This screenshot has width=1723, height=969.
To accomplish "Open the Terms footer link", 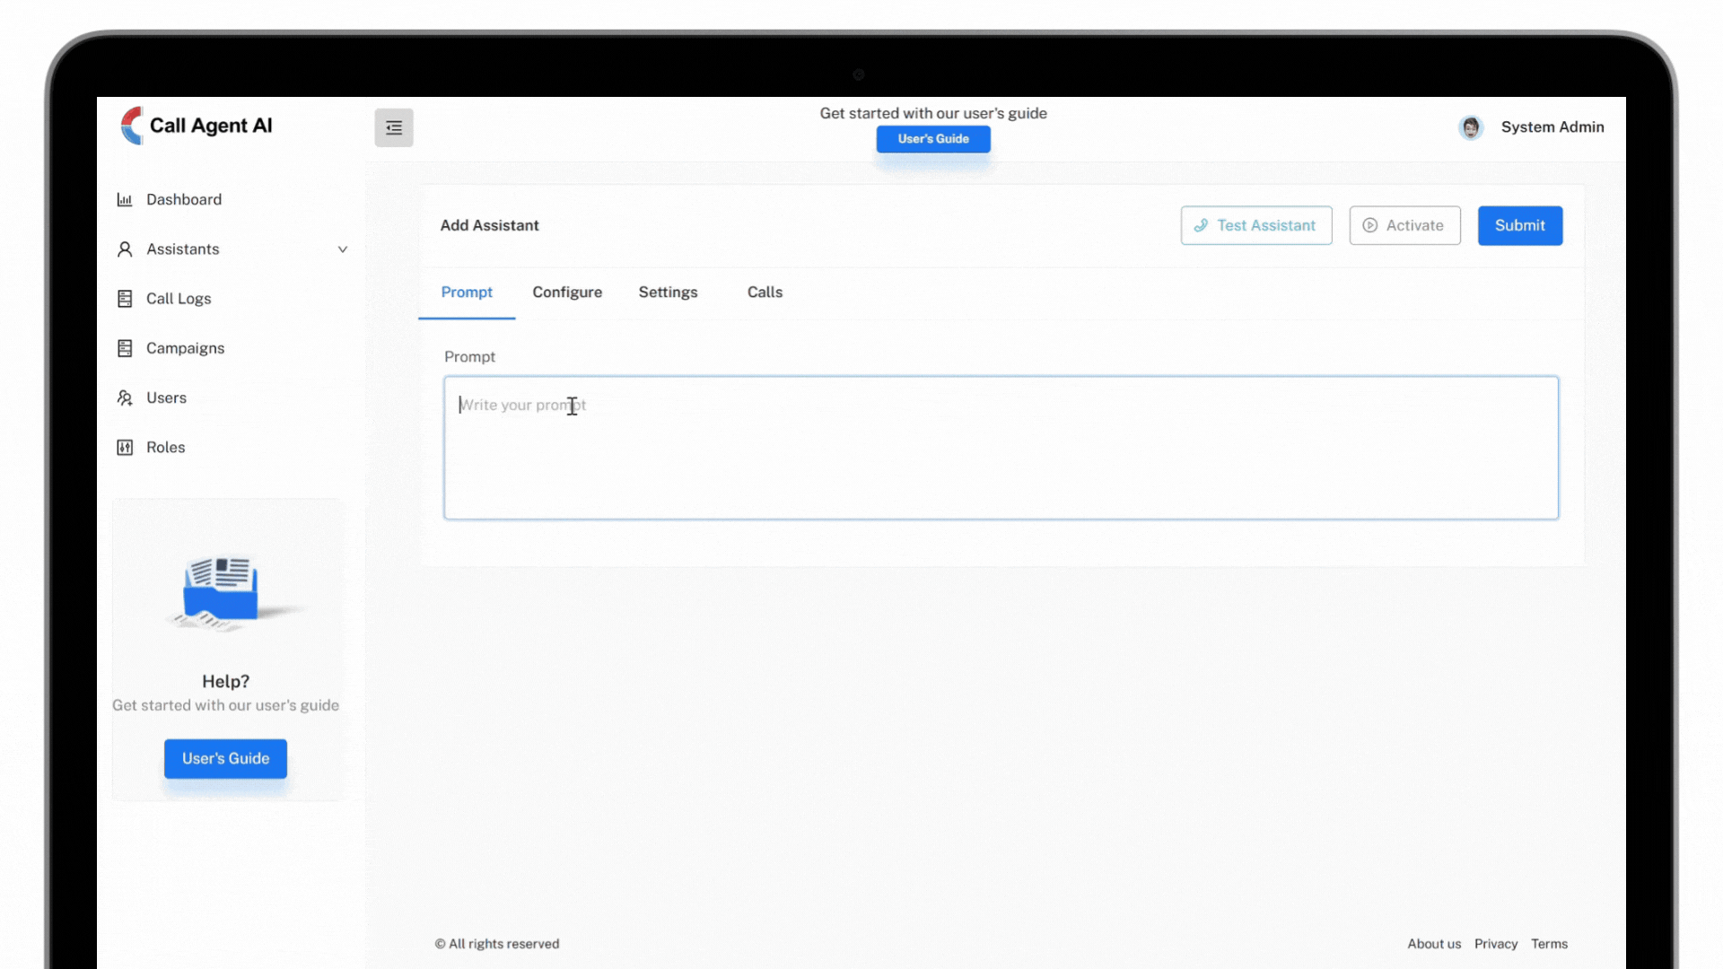I will pyautogui.click(x=1549, y=944).
